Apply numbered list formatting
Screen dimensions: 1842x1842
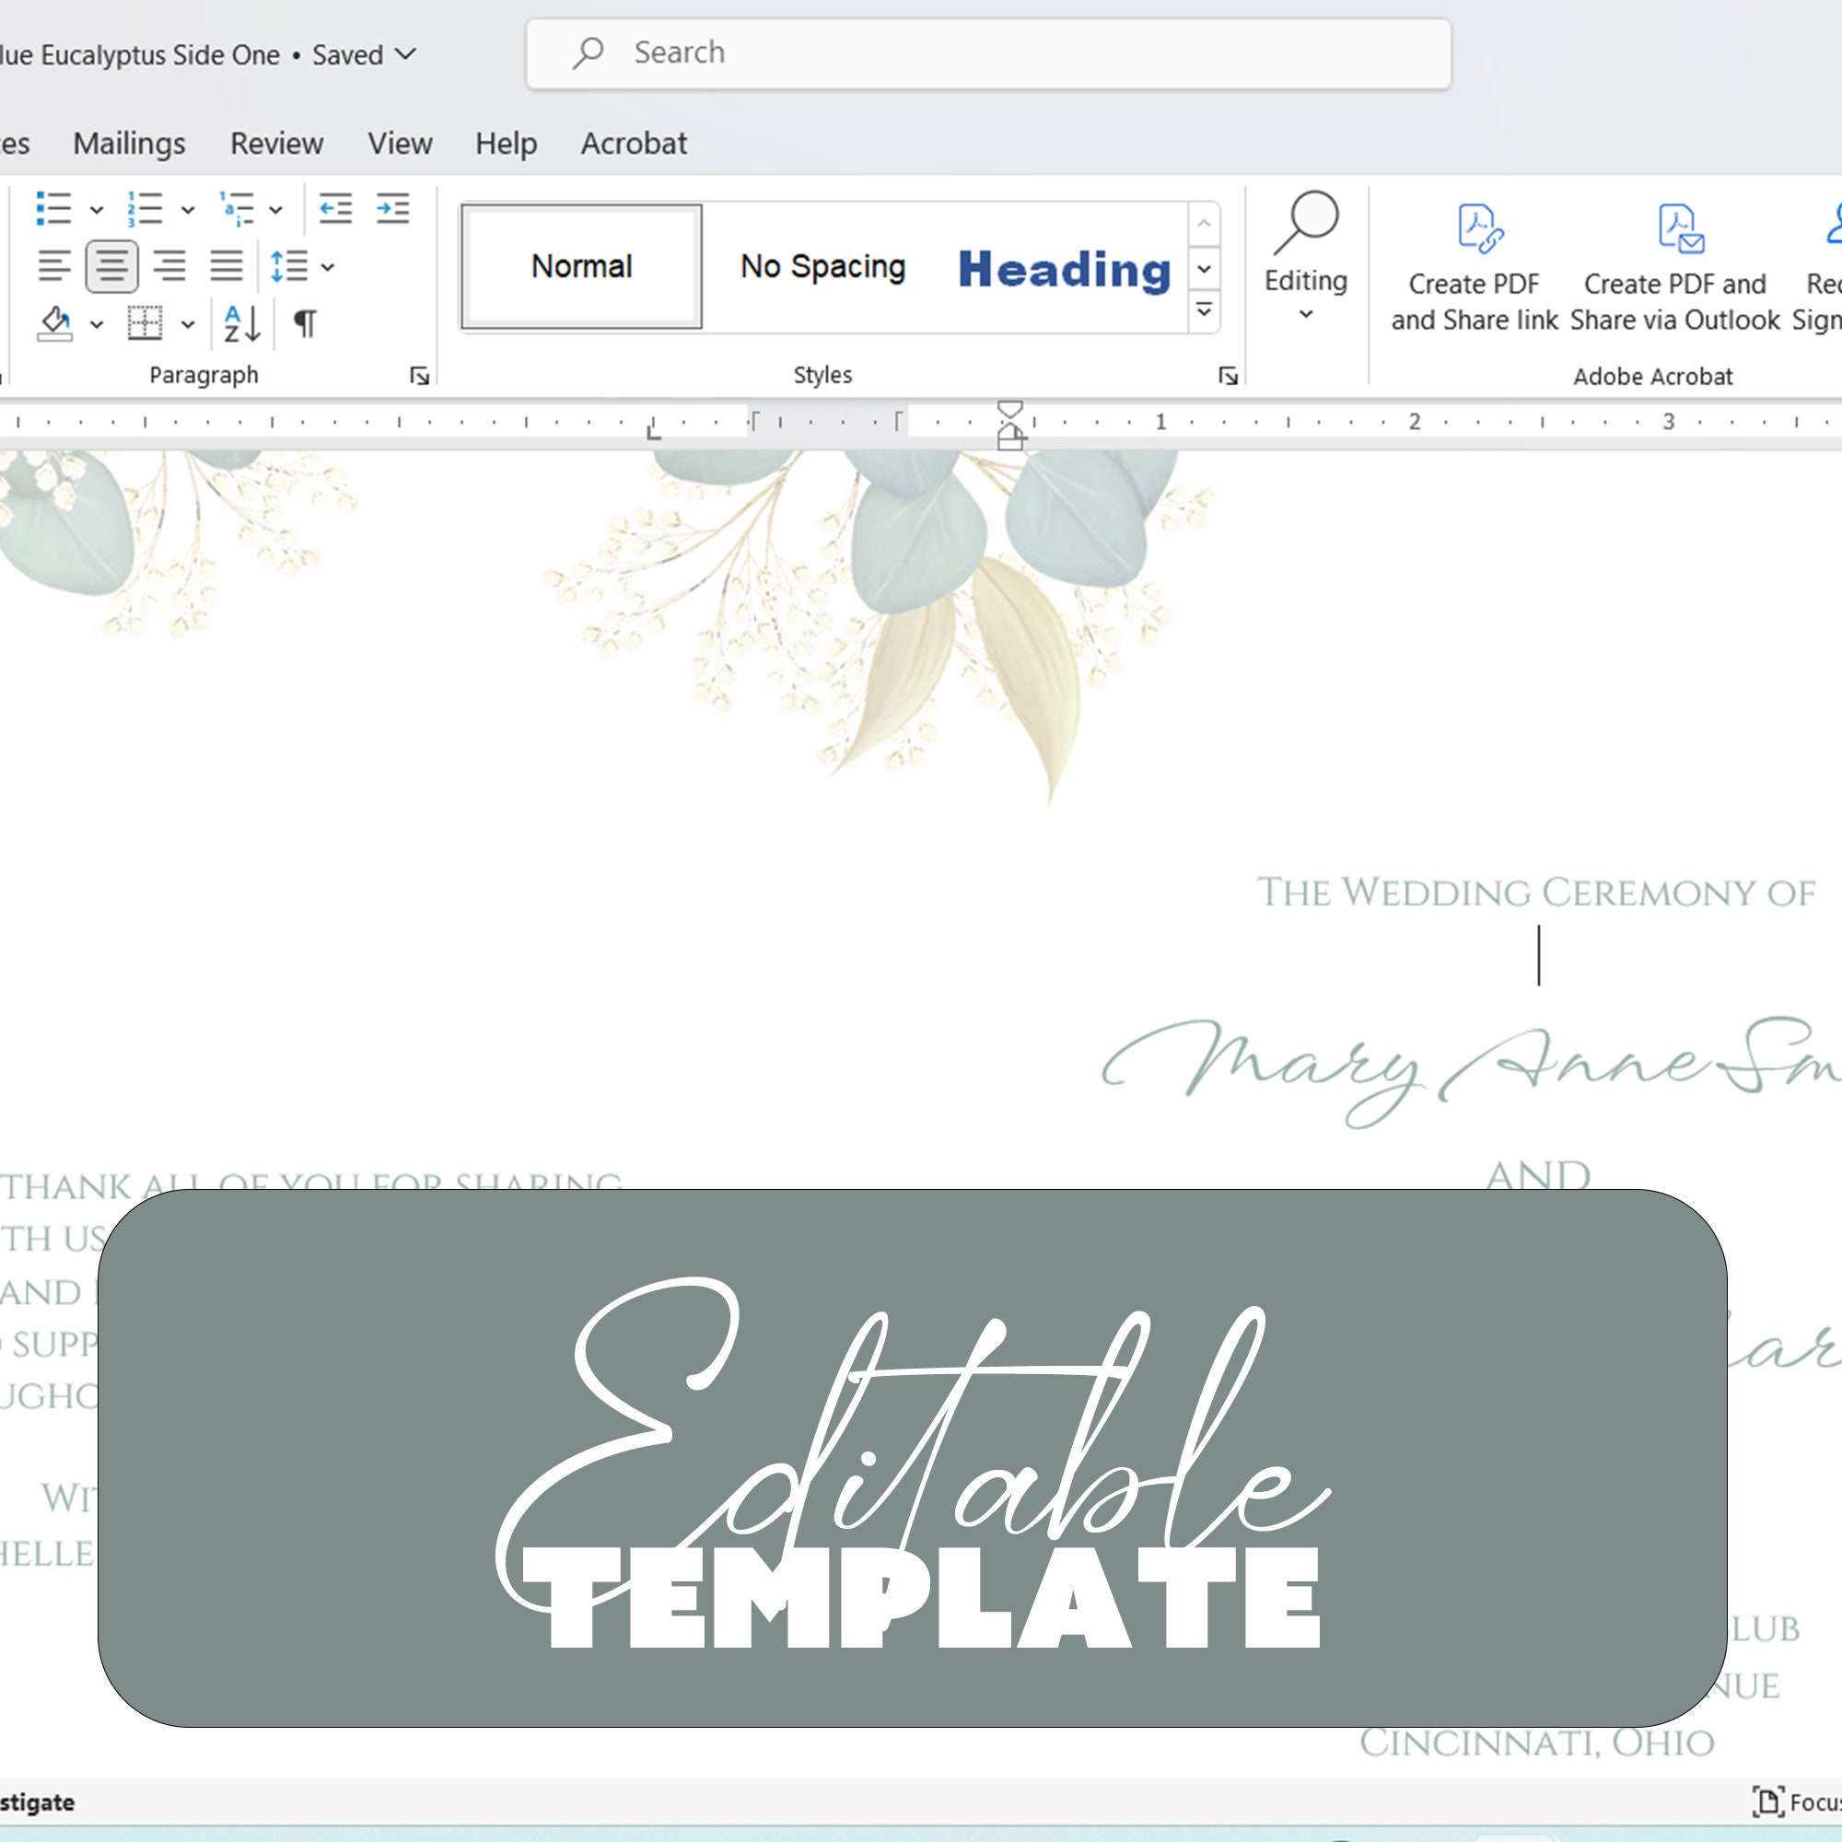coord(145,209)
